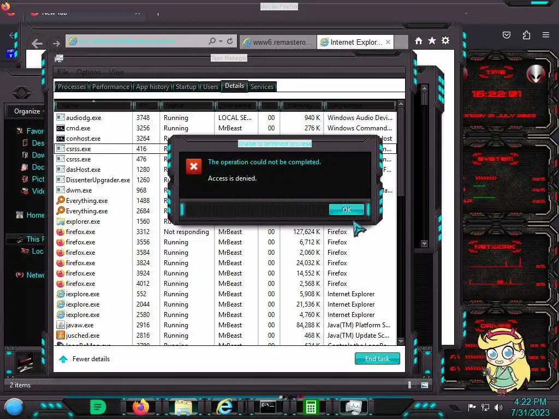Viewport: 559px width, 419px height.
Task: Select the cmd.exe process row
Action: coord(225,128)
